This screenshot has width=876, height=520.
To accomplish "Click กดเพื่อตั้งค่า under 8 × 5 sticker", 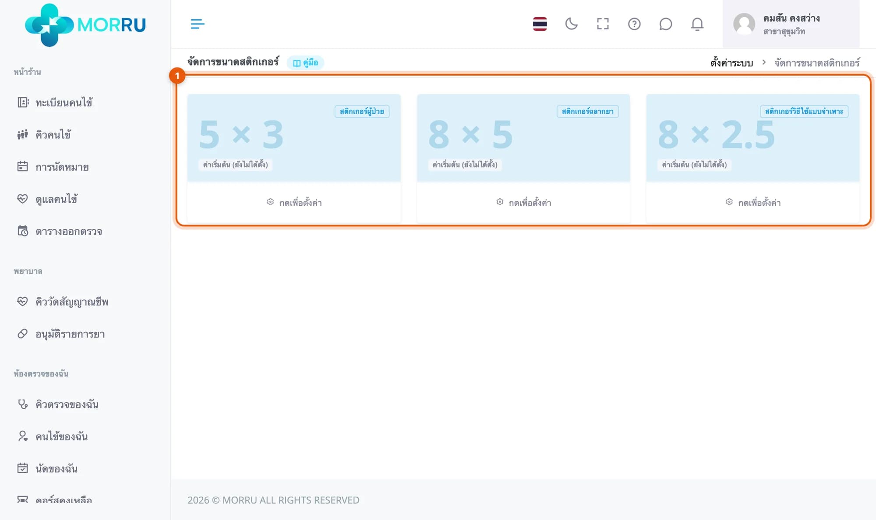I will point(523,202).
